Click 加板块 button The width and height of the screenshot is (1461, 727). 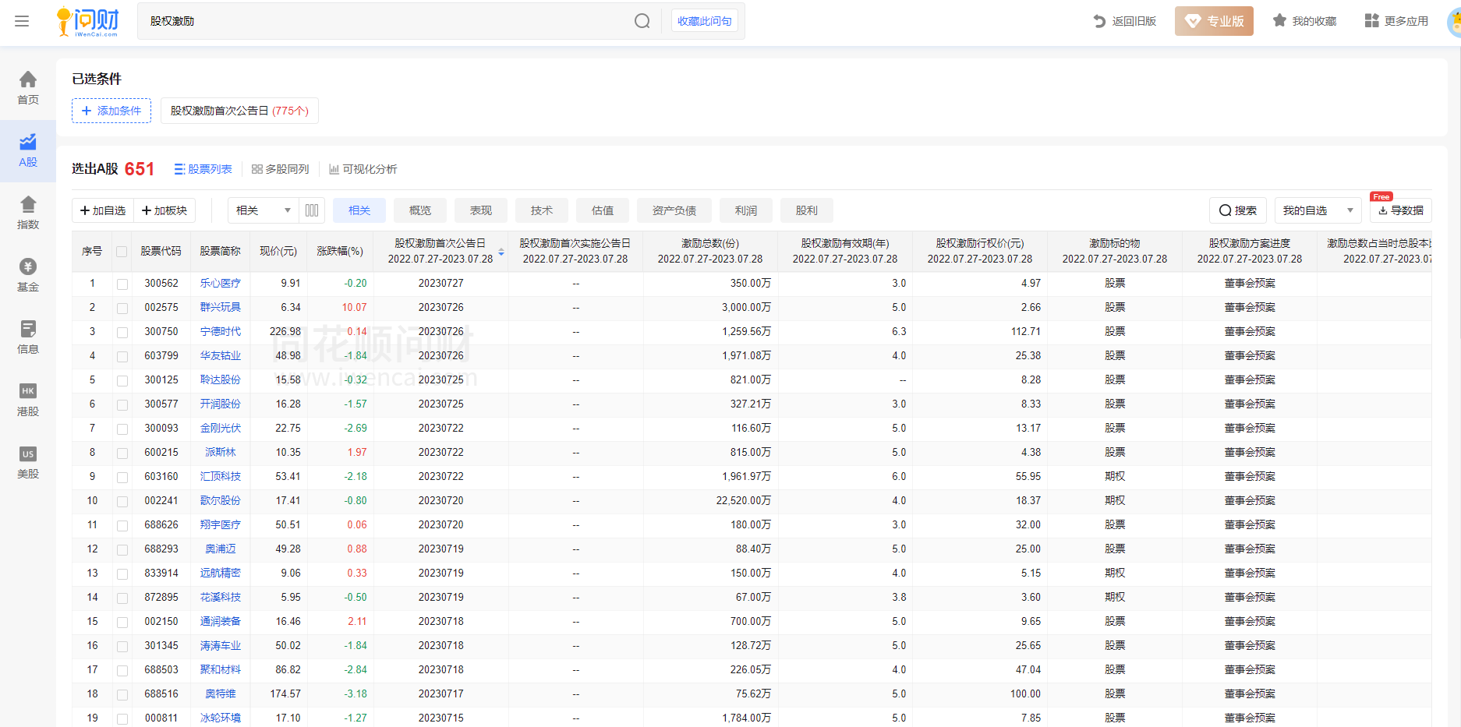tap(164, 210)
